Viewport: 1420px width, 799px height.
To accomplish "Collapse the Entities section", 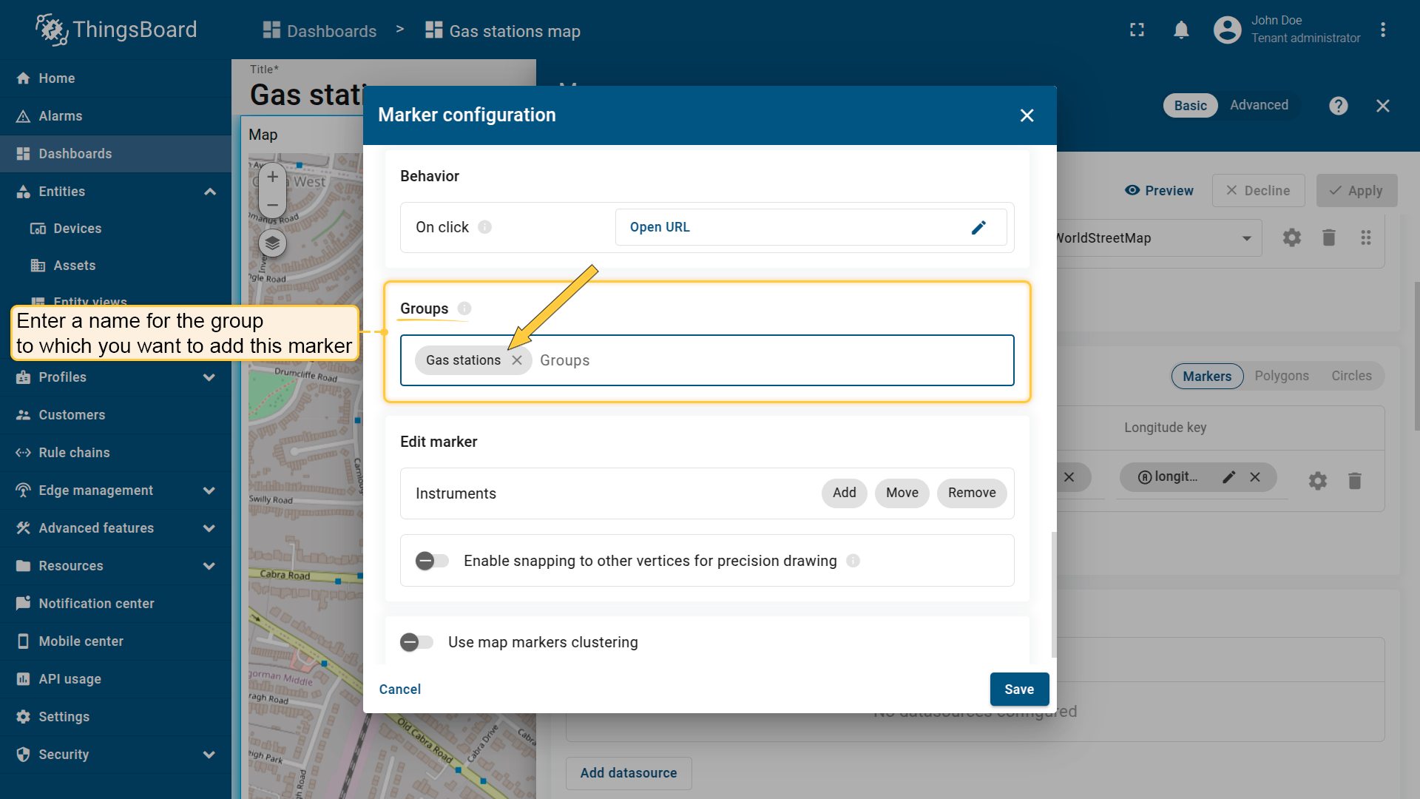I will pos(209,192).
